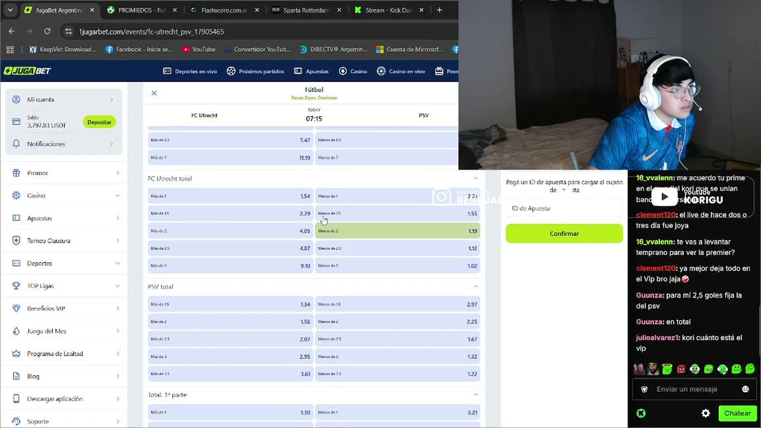761x428 pixels.
Task: Reload the JugaBet page
Action: [47, 32]
